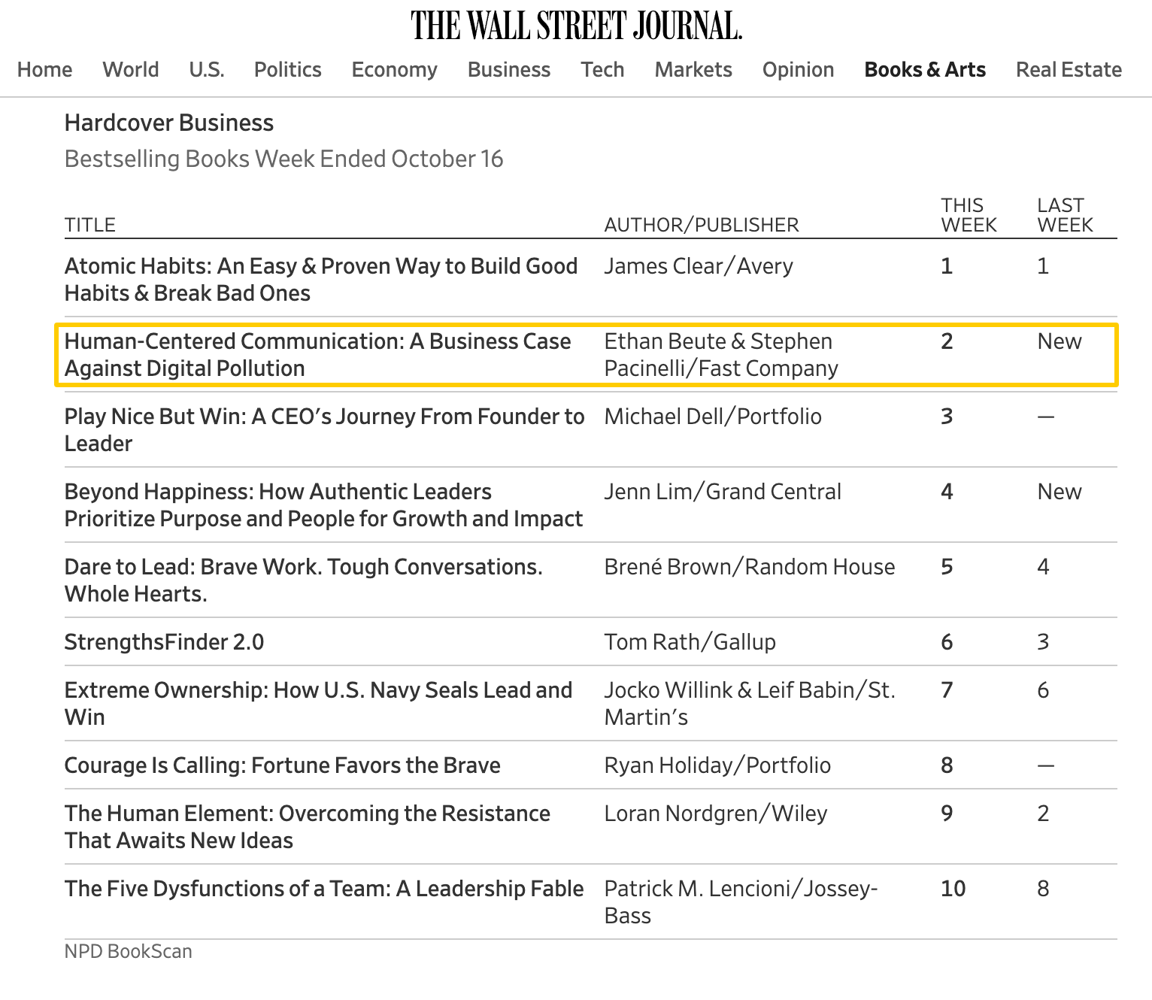
Task: Select the Dare to Lead book title
Action: tap(304, 580)
